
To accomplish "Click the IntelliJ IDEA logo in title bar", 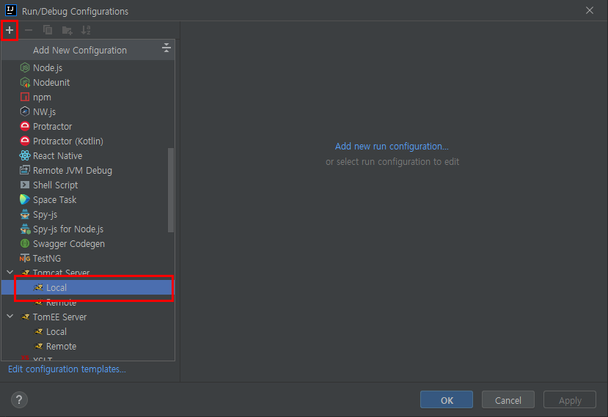I will (11, 10).
